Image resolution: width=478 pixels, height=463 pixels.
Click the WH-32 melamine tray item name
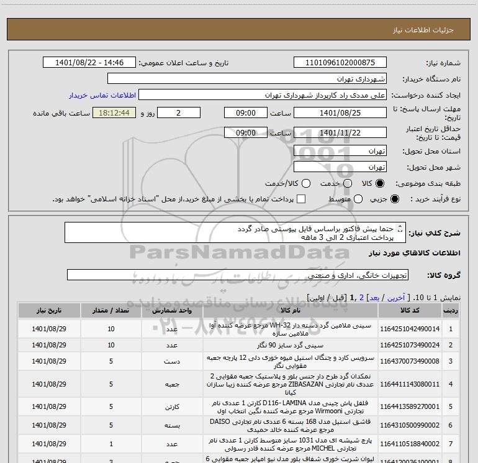click(x=291, y=329)
